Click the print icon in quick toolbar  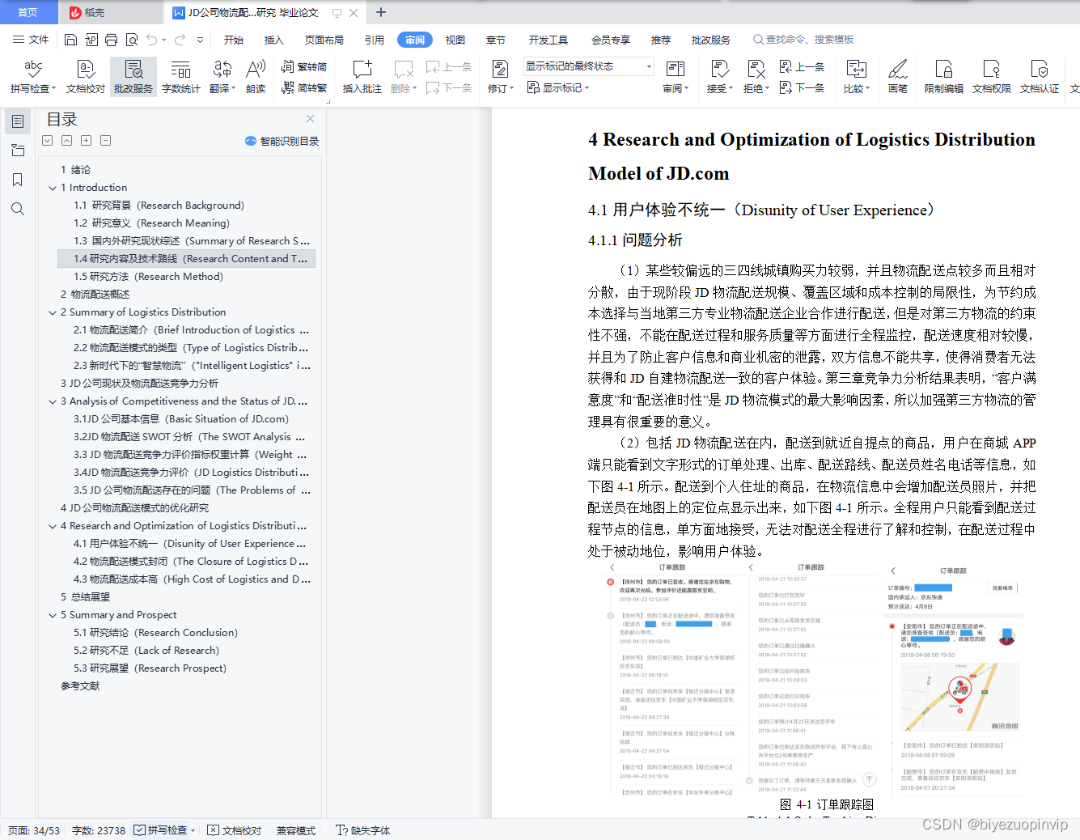pyautogui.click(x=111, y=40)
